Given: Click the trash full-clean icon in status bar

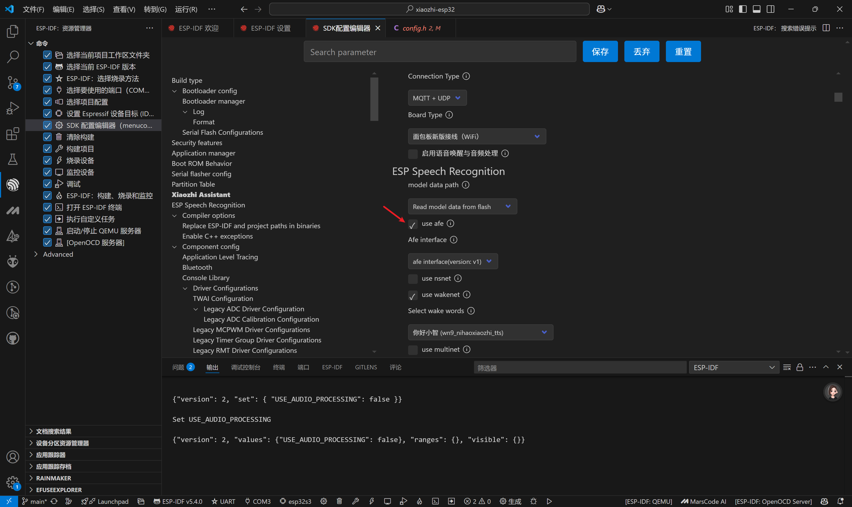Looking at the screenshot, I should pyautogui.click(x=339, y=501).
